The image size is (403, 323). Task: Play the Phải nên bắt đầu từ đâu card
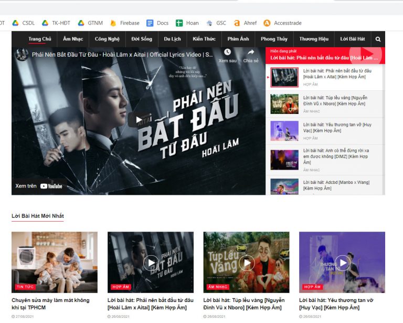[x=151, y=263]
